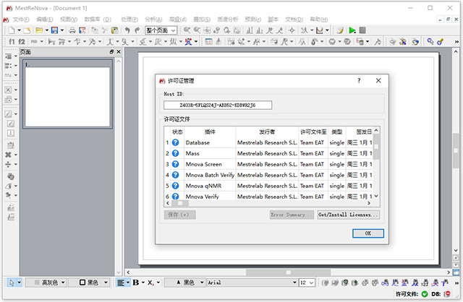Click the Host ID text field
Viewport: 463px width, 302px height.
[x=218, y=105]
